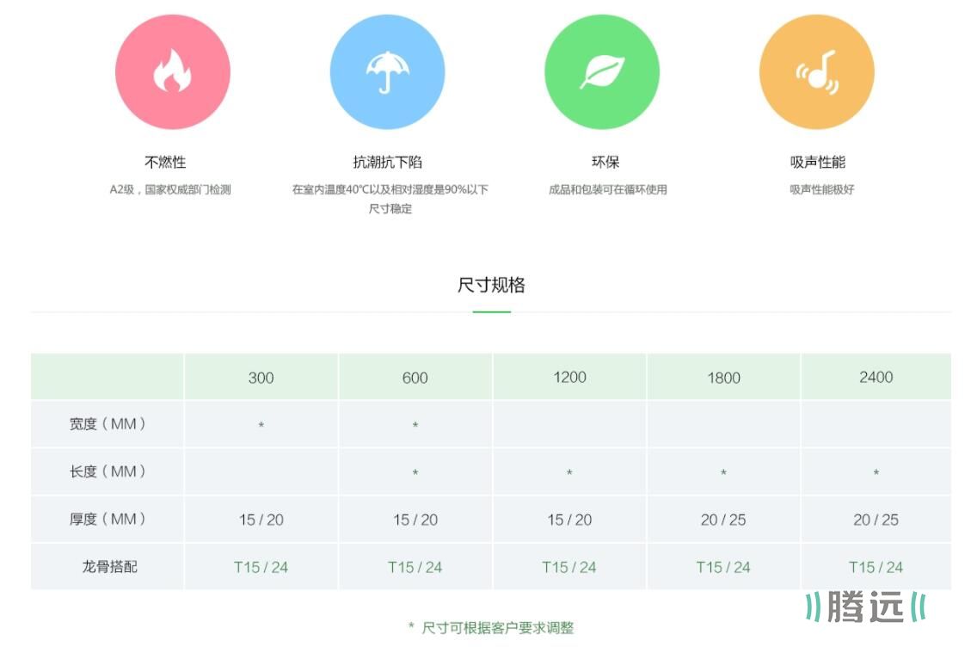Viewport: 977px width, 647px height.
Task: Select the 1200 column header
Action: (569, 378)
